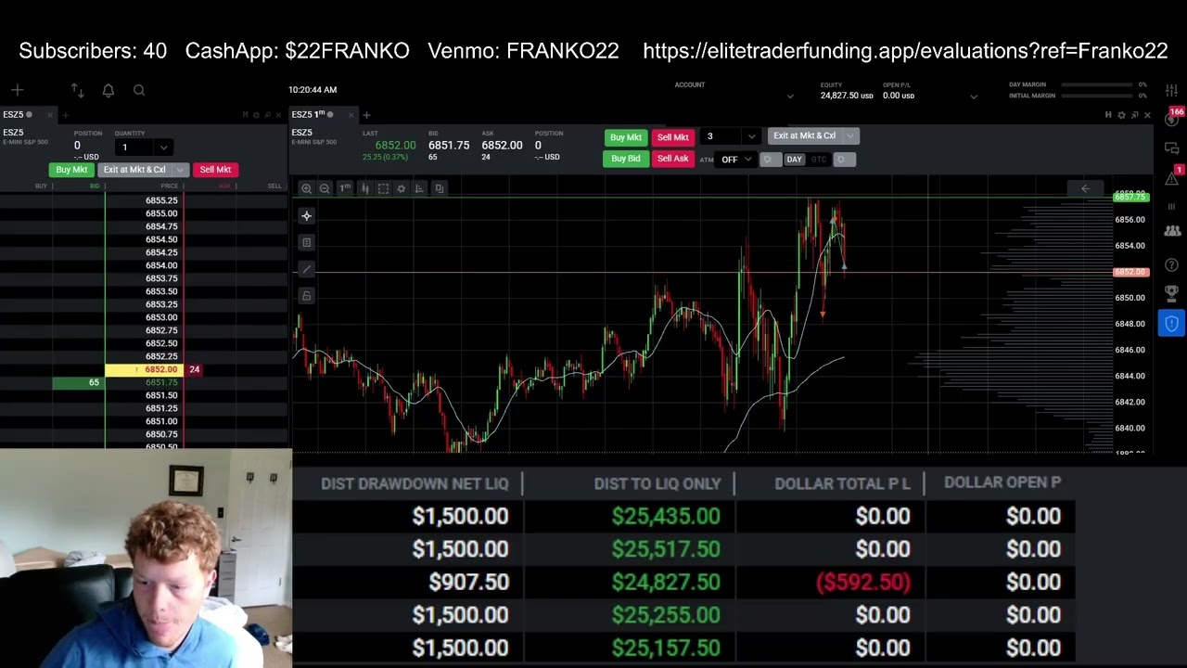Click the plus icon in the top-left toolbar

click(17, 90)
